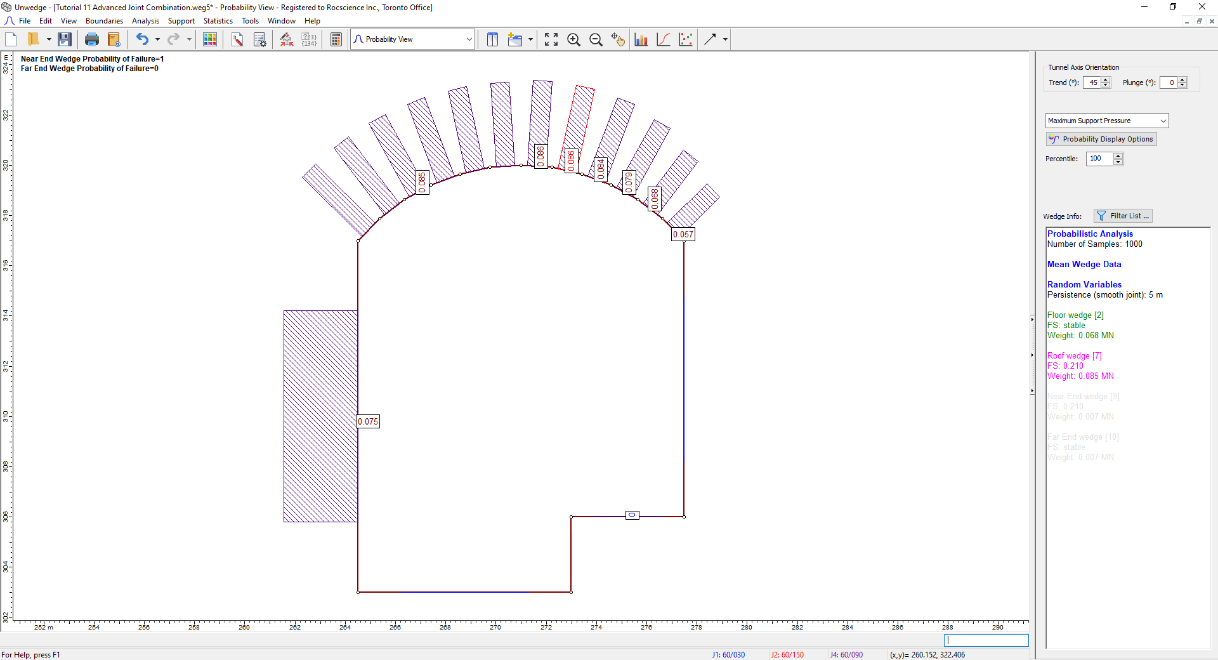The width and height of the screenshot is (1218, 660).
Task: Open the Statistics menu
Action: pos(218,21)
